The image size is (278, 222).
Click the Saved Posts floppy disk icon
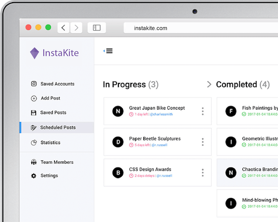pos(34,113)
